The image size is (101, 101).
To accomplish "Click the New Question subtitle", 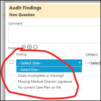I will 22,15.
